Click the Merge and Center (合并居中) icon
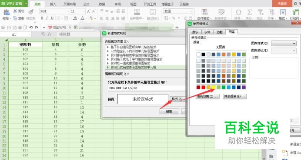 (137, 12)
